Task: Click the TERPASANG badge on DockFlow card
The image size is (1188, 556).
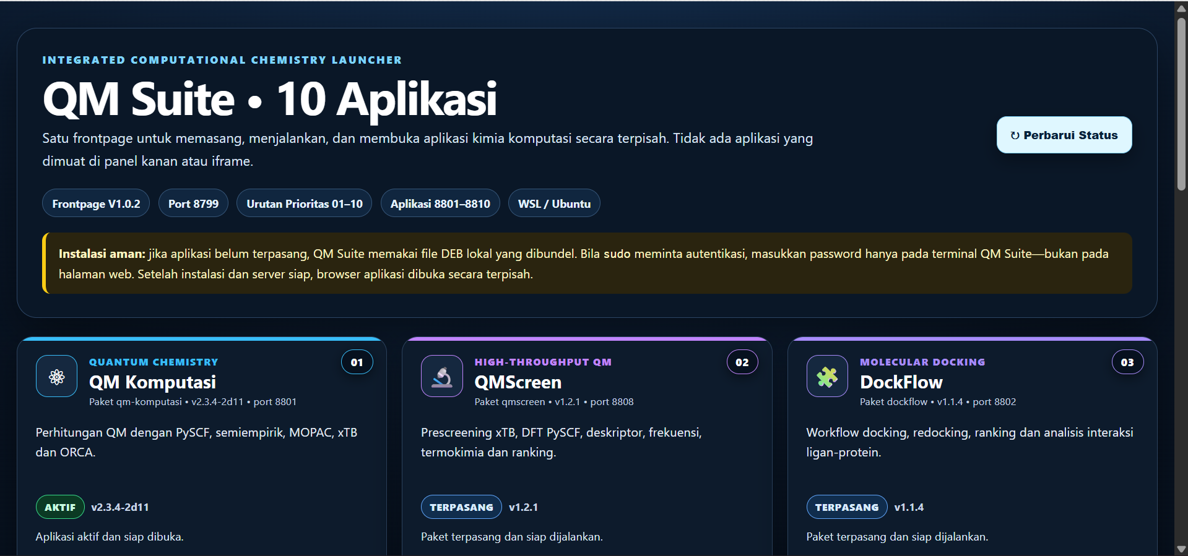Action: pos(847,507)
